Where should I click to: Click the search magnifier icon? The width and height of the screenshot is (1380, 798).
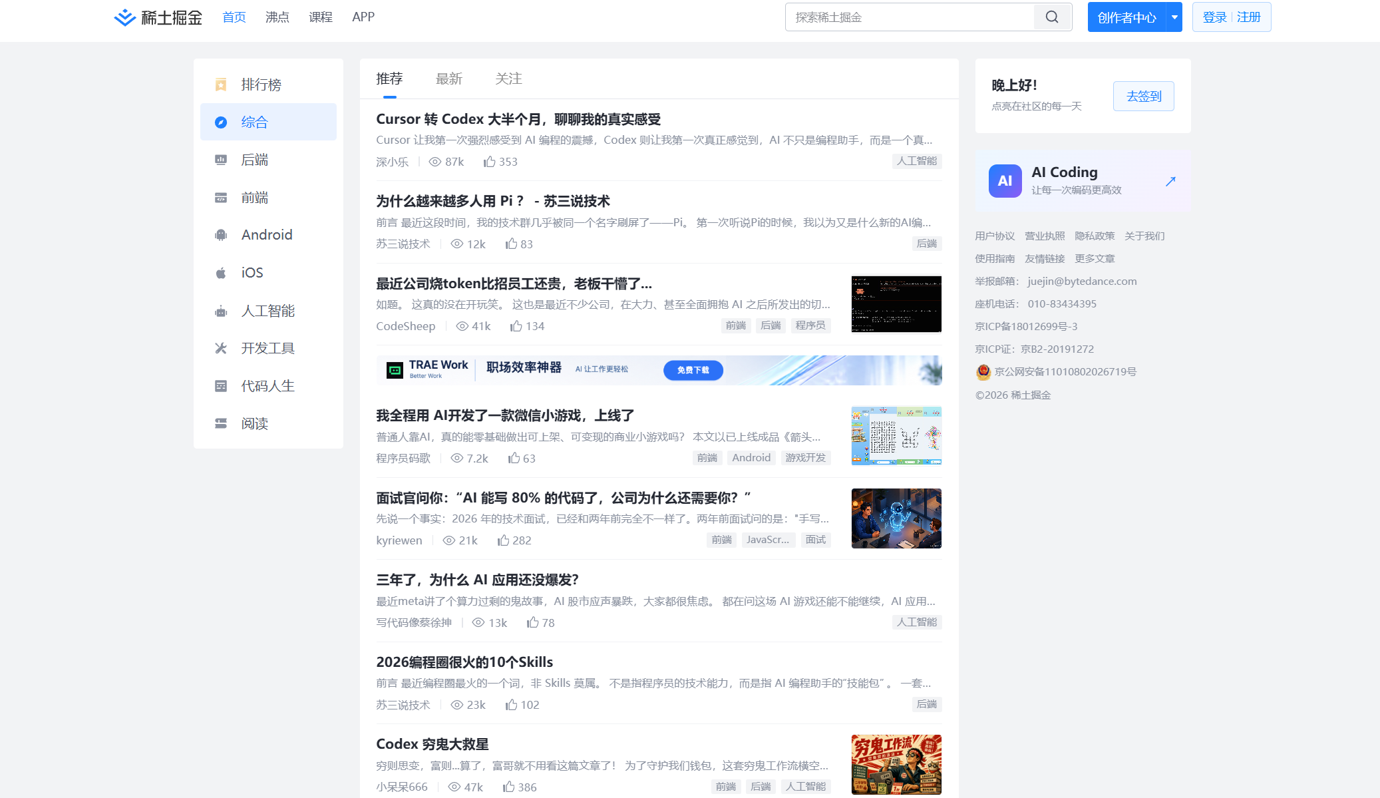coord(1052,17)
